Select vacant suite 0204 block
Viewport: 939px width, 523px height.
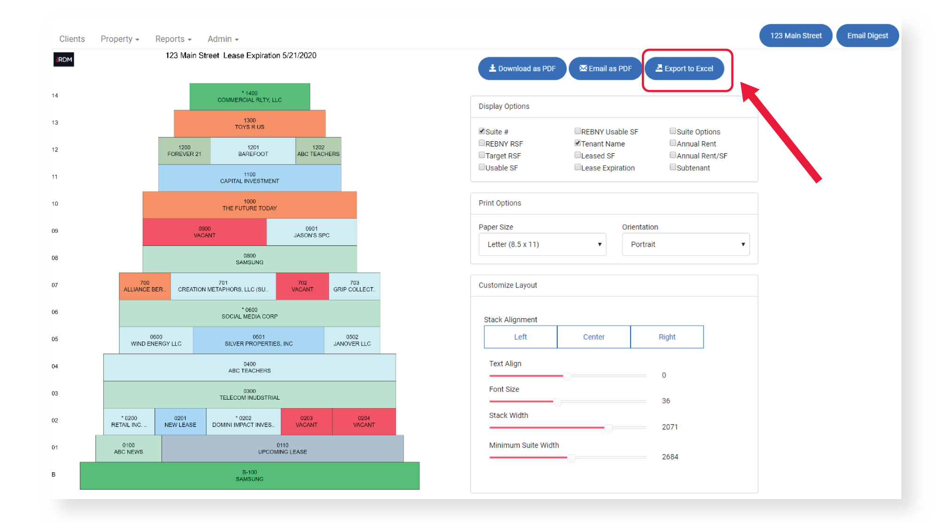tap(364, 422)
